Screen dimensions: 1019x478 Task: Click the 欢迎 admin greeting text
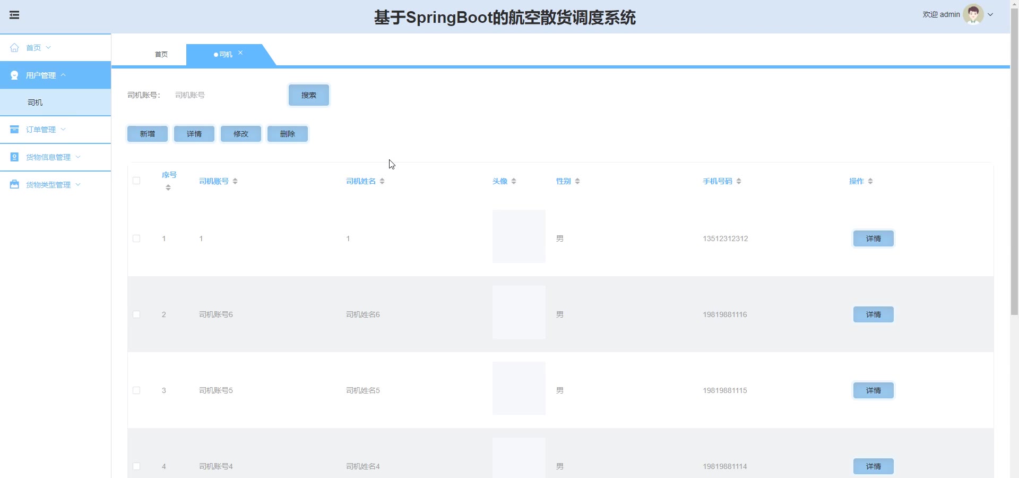coord(941,15)
